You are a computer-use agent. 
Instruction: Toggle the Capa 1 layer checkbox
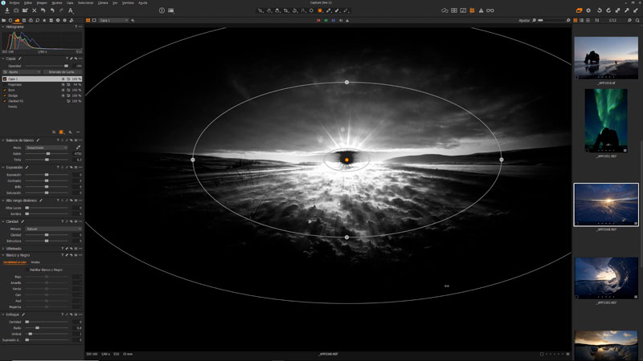click(x=4, y=79)
